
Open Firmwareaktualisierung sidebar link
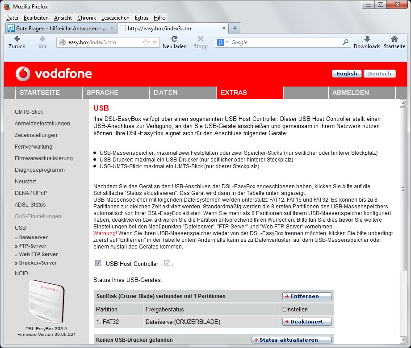44,158
